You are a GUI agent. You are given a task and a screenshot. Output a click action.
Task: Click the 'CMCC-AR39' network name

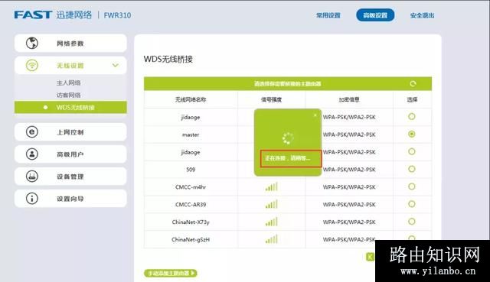(191, 204)
